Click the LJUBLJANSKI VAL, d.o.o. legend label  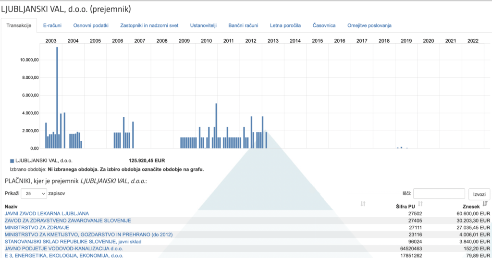44,160
